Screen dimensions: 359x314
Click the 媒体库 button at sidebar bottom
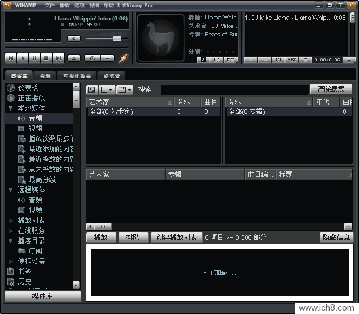[43, 296]
